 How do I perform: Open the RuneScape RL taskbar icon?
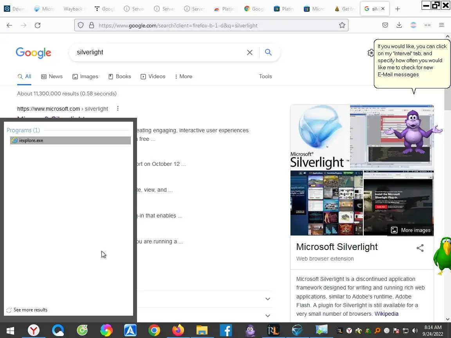coord(274,330)
